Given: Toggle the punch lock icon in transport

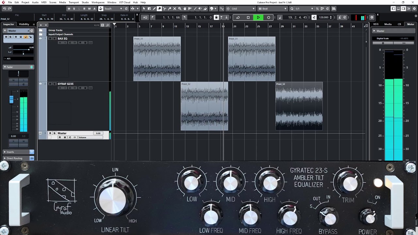Looking at the screenshot, I should [216, 17].
